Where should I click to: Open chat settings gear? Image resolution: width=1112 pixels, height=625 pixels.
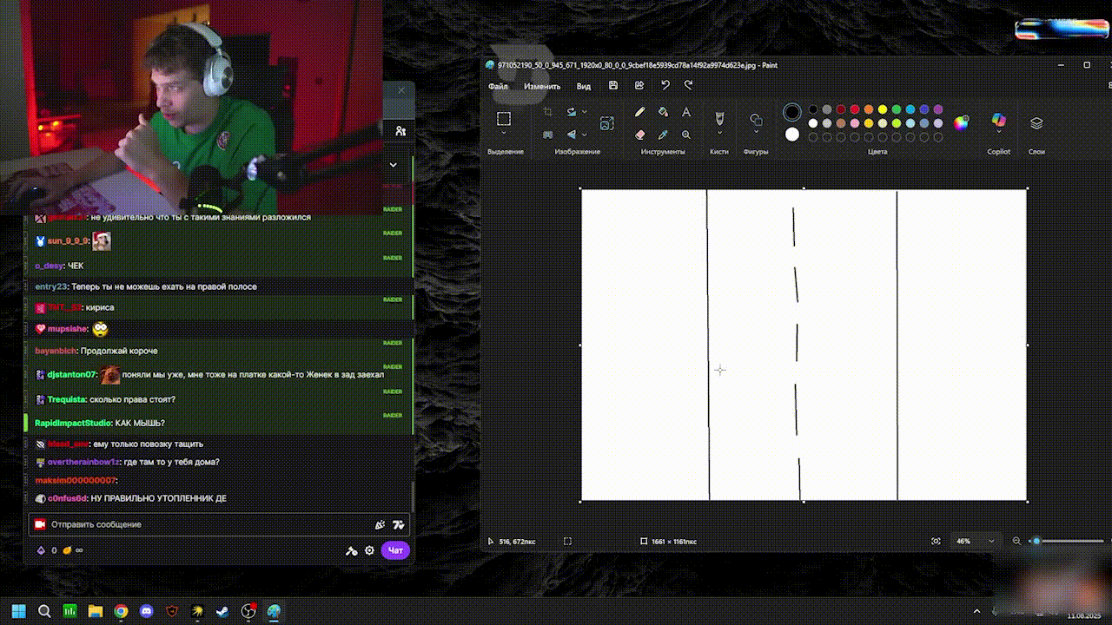369,550
